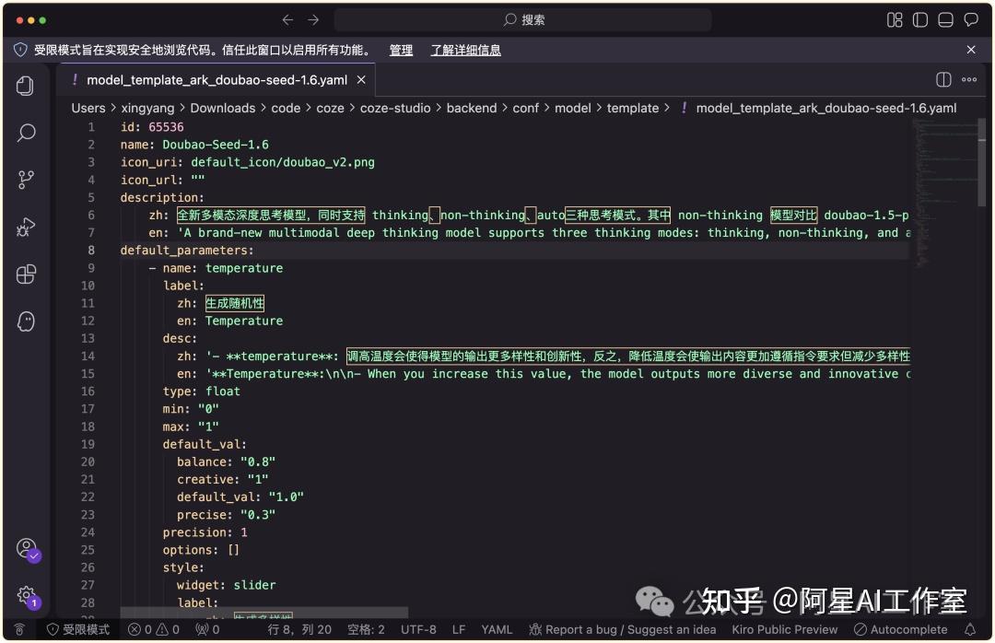Click the 管理 link in the banner
The width and height of the screenshot is (995, 643).
point(401,50)
